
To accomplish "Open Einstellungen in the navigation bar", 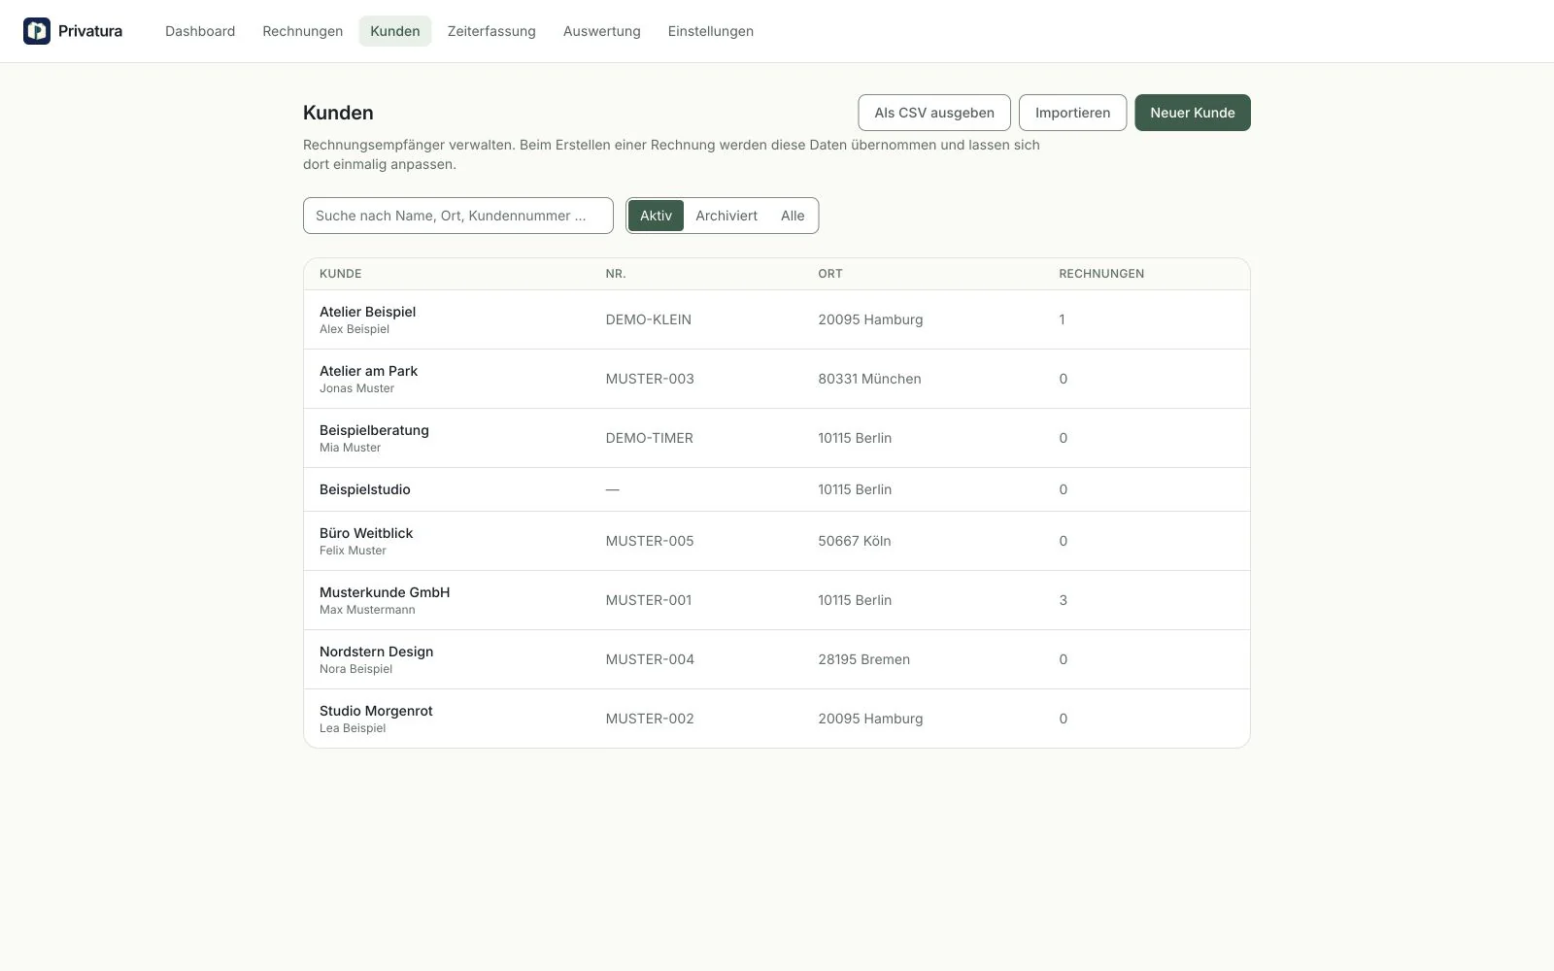I will [711, 31].
